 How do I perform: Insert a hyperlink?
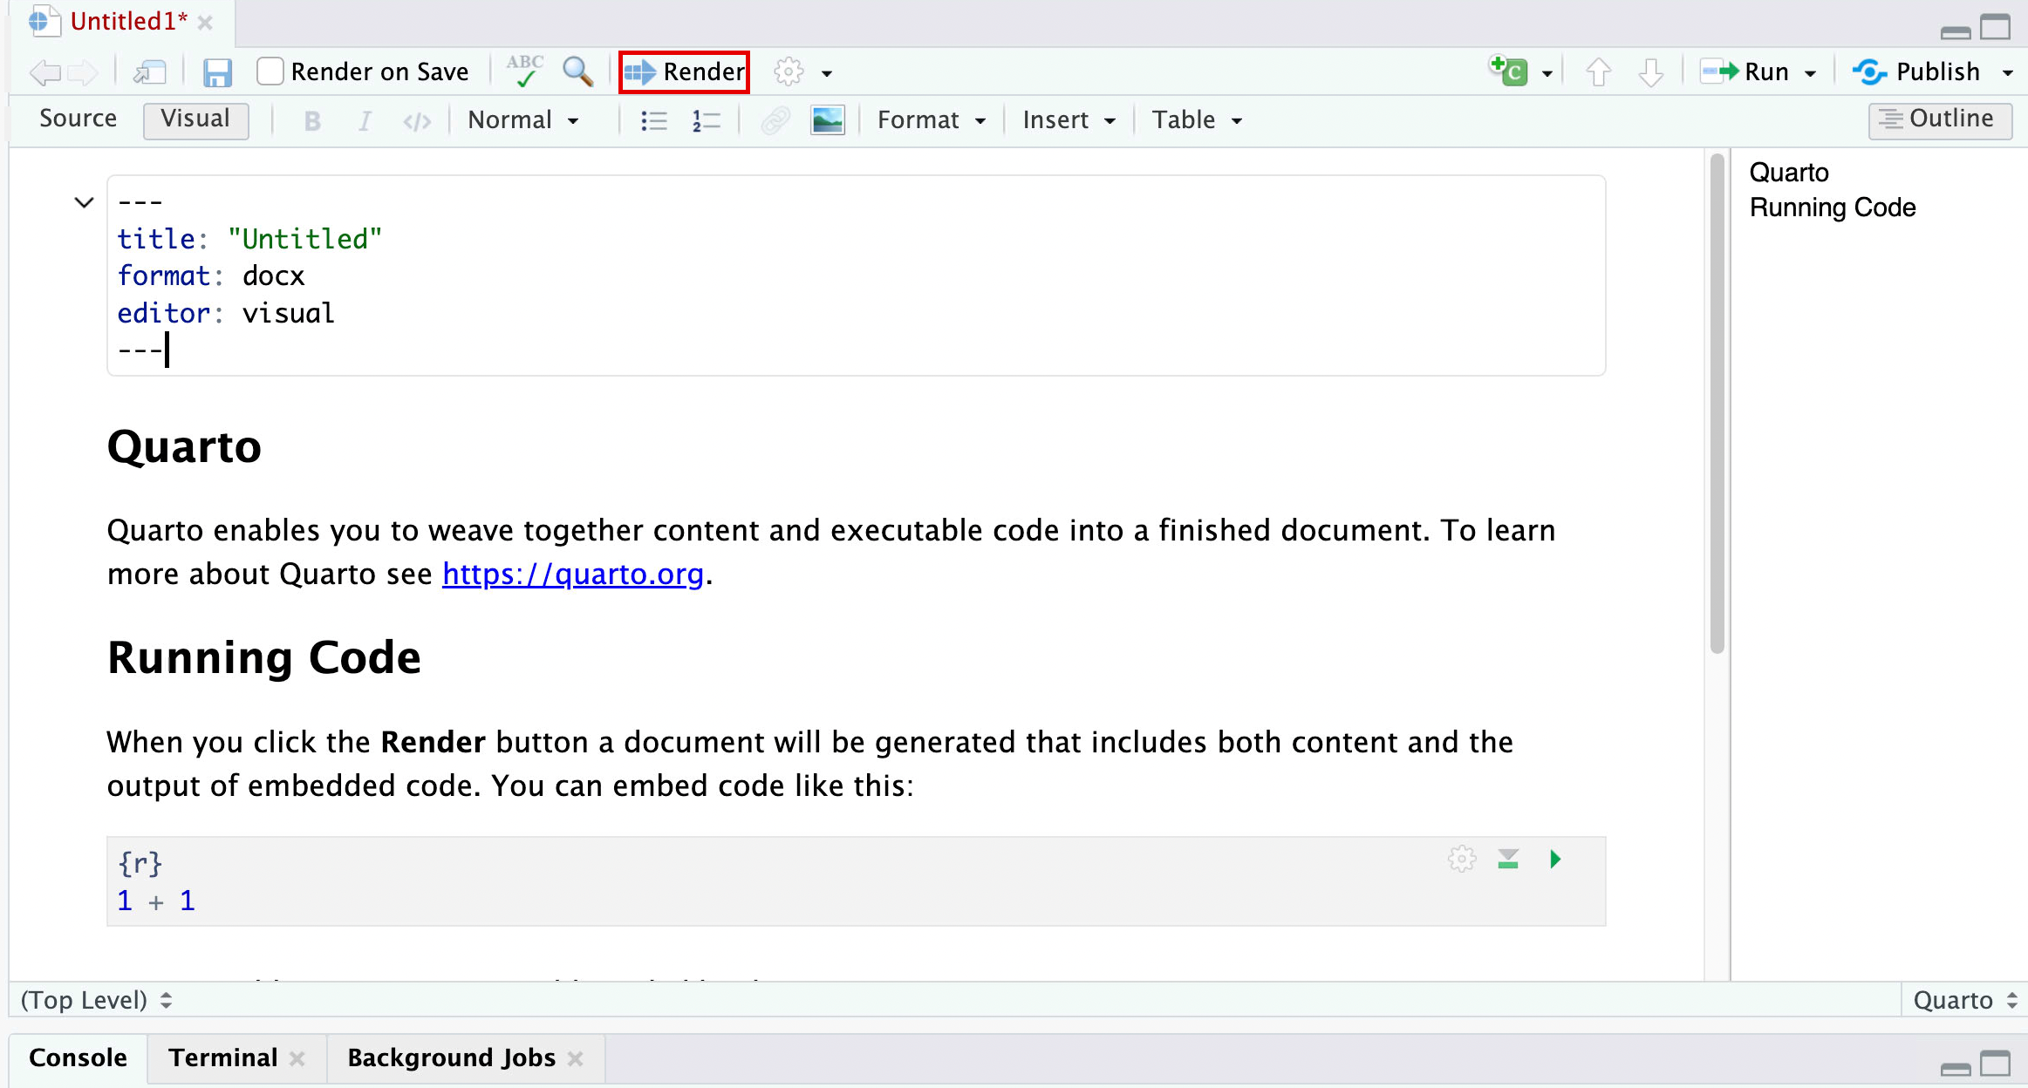tap(775, 120)
